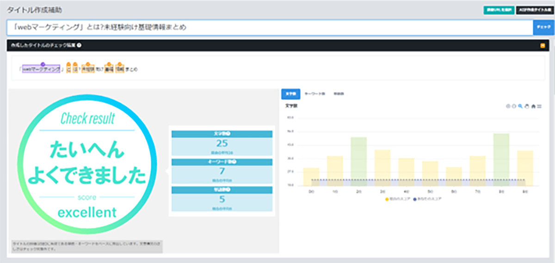The height and width of the screenshot is (263, 555).
Task: Select the magnifier selection-zoom tool
Action: (x=520, y=106)
